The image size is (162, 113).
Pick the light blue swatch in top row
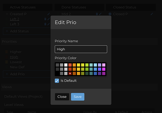[95, 65]
